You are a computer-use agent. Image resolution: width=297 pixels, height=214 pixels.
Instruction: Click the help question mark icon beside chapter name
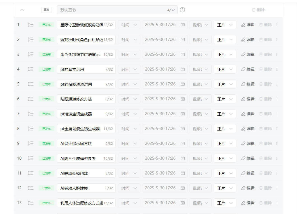(x=182, y=10)
